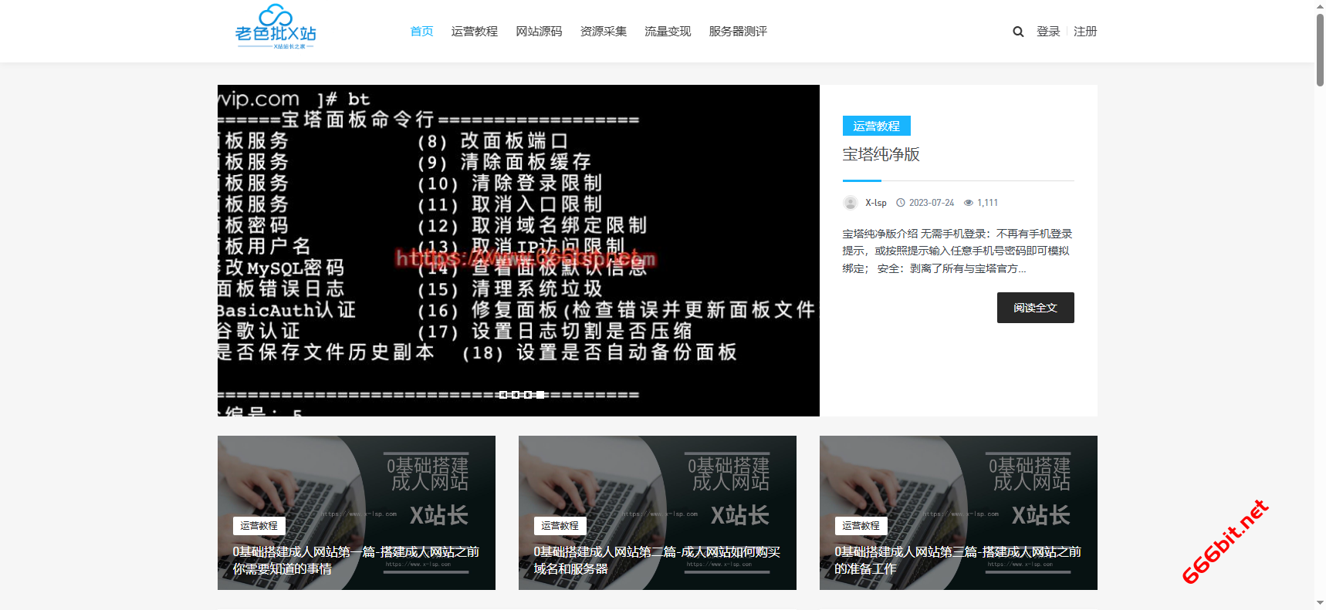Screen dimensions: 1326x610
Task: Click the 登录 login link
Action: 1048,32
